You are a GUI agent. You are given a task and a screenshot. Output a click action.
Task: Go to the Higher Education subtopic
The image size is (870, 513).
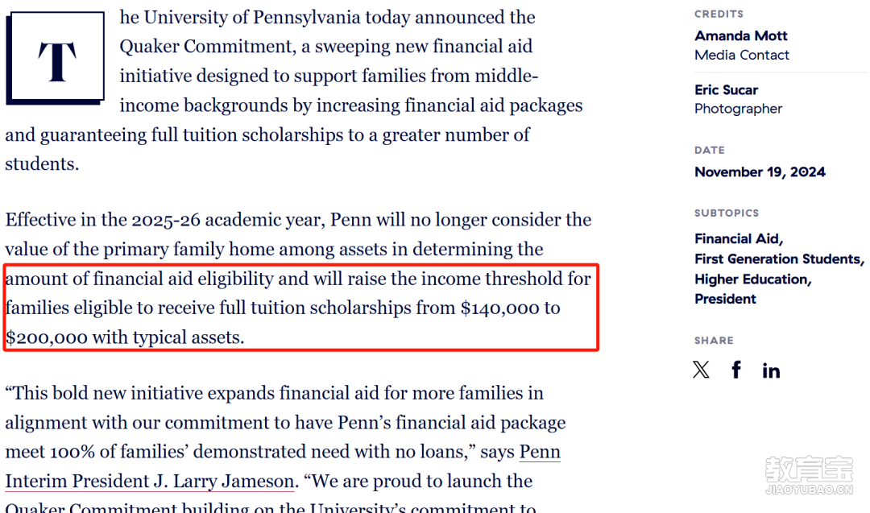[x=752, y=279]
